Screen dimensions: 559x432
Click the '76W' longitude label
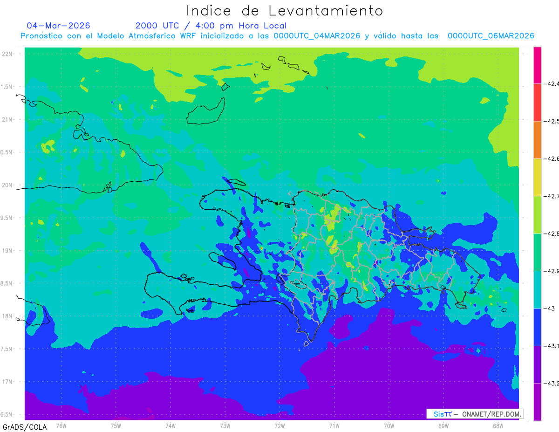pos(61,425)
